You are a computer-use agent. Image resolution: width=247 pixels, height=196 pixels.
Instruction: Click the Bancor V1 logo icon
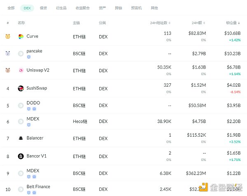pyautogui.click(x=21, y=156)
